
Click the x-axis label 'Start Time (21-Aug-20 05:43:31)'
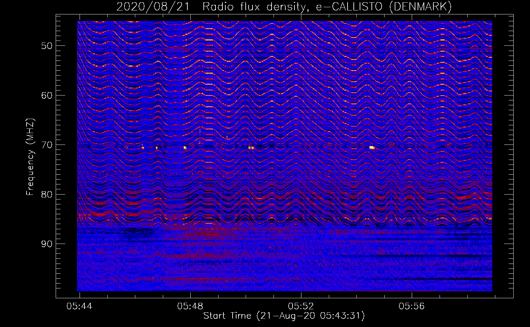click(284, 316)
